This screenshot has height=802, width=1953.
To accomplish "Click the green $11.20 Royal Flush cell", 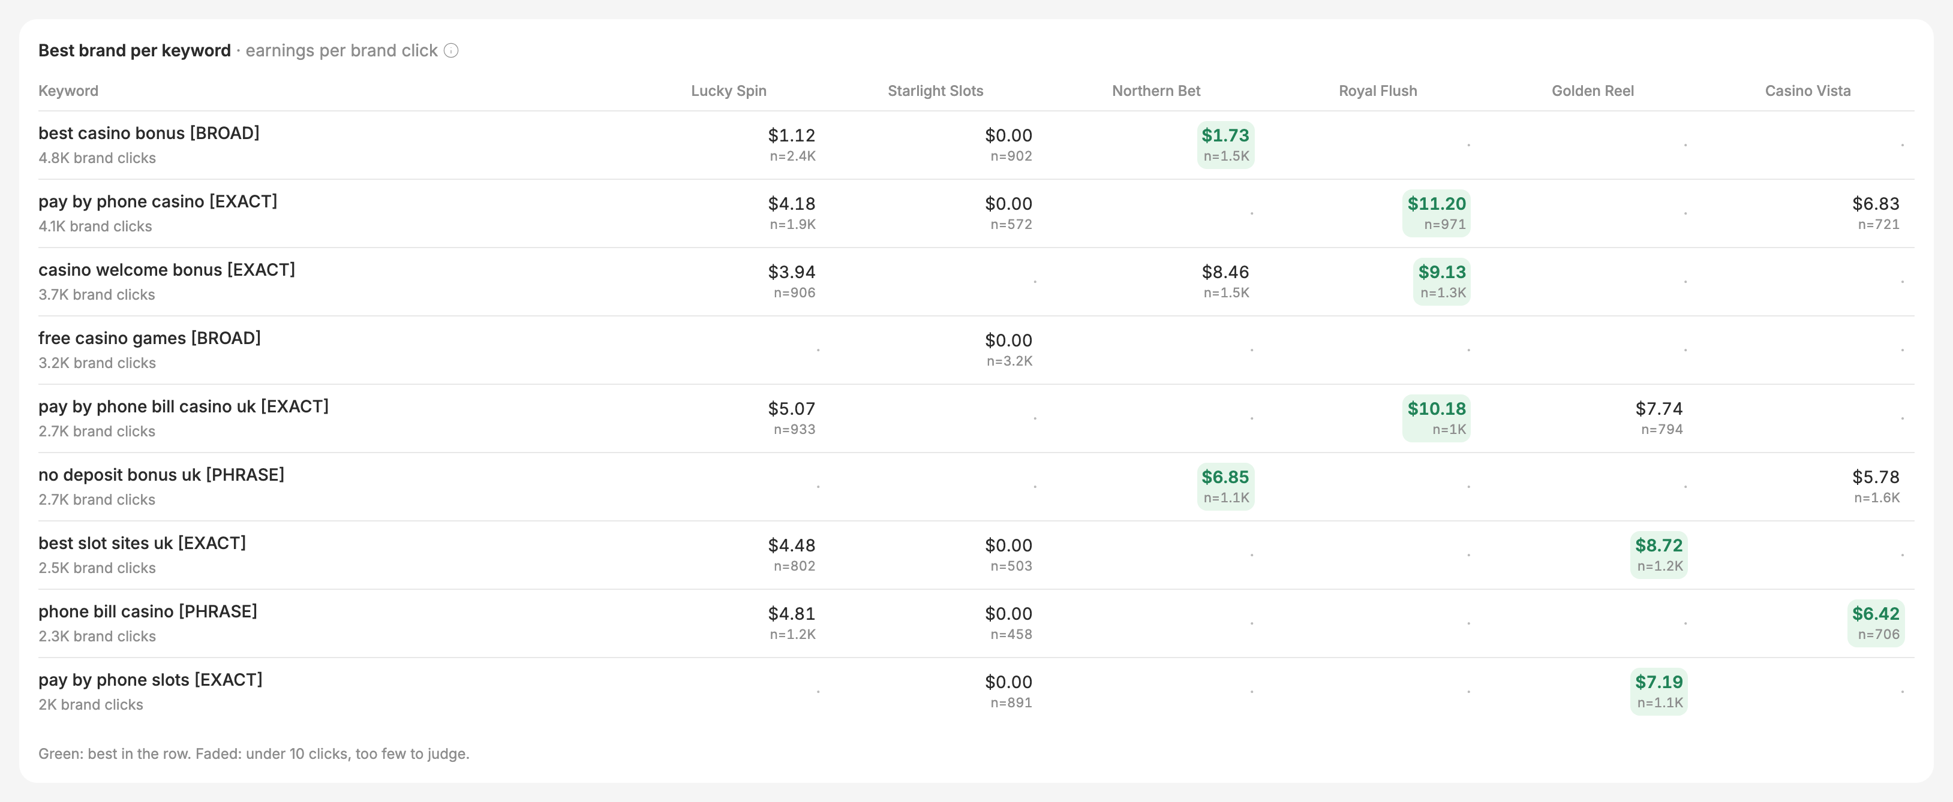I will [1436, 213].
